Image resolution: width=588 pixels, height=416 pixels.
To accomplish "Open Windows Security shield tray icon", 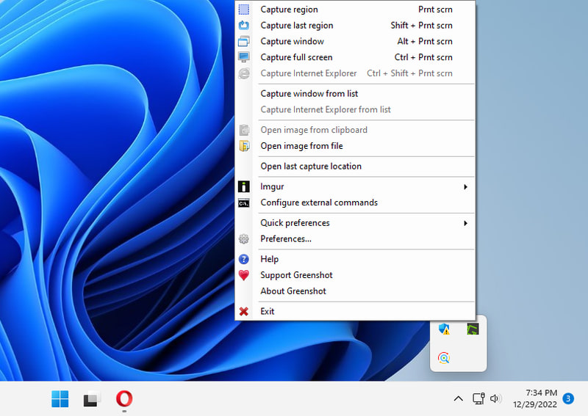I will (x=444, y=329).
